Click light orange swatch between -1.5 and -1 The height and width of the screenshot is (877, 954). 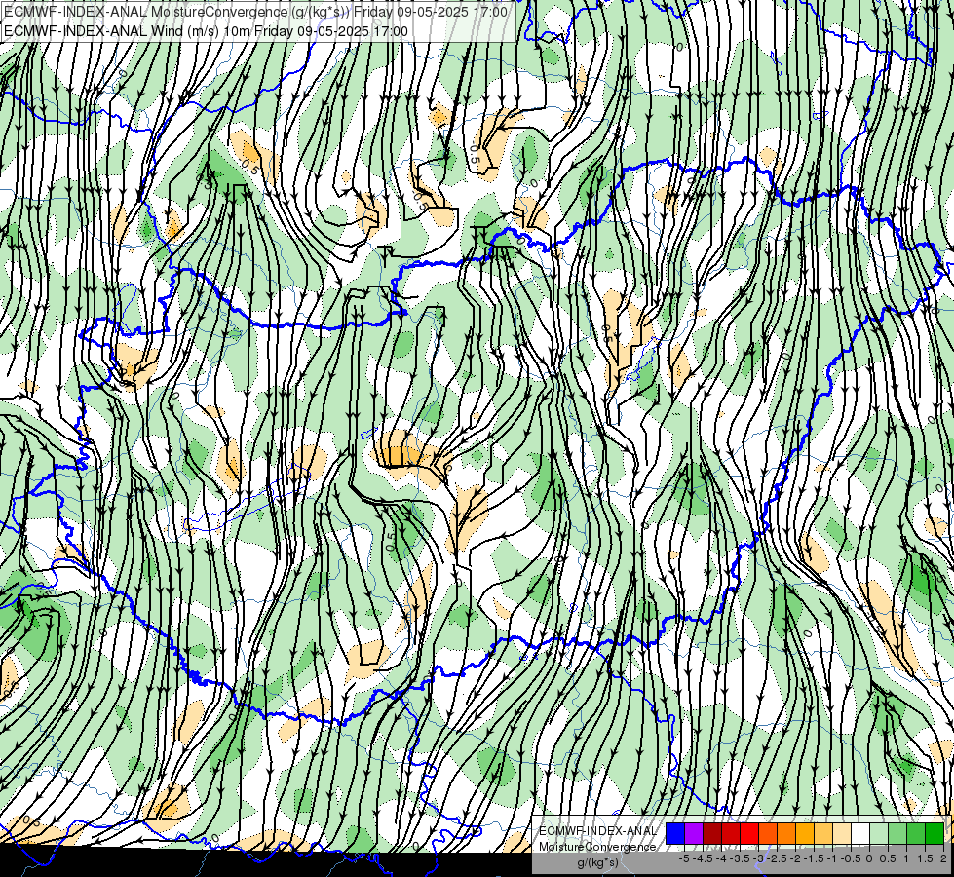point(823,834)
